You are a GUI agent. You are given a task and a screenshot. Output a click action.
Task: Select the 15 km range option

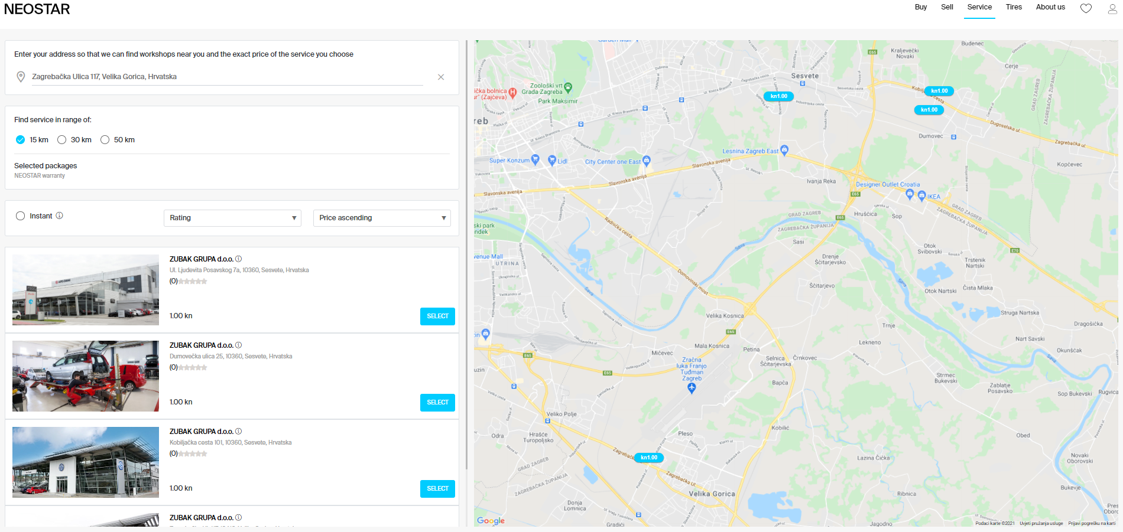(20, 140)
